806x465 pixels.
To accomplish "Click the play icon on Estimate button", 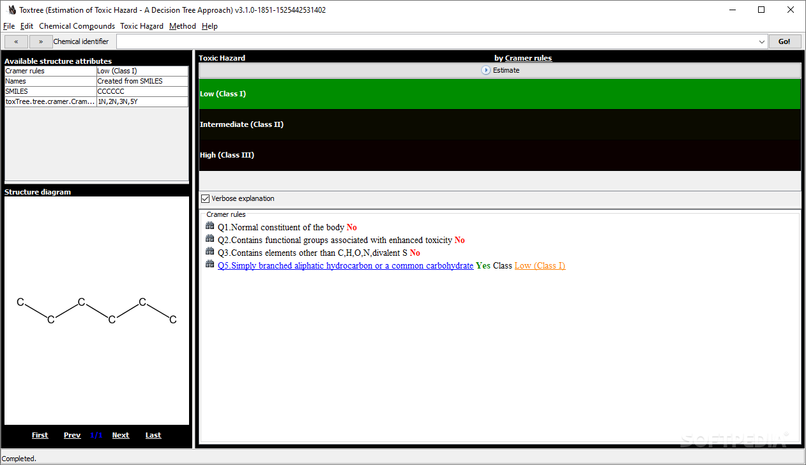I will point(486,70).
